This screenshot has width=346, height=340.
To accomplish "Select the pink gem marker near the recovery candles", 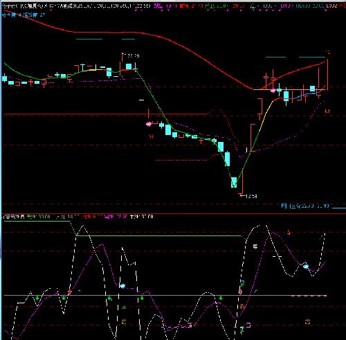I will (x=273, y=90).
